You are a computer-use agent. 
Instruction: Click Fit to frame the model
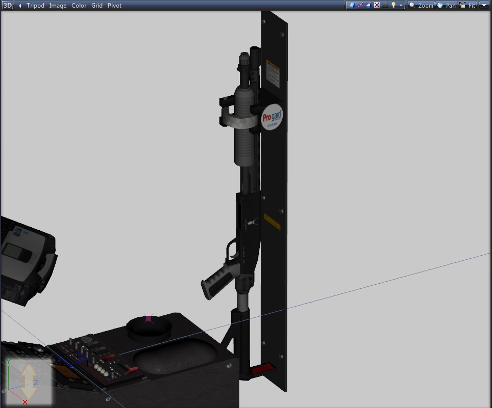coord(468,6)
